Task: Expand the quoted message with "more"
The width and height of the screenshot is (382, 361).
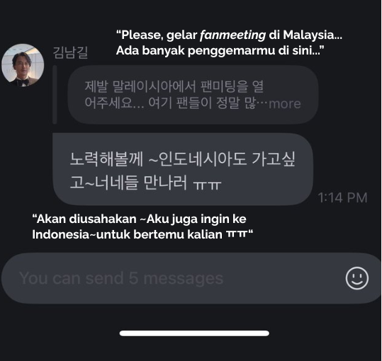Action: pos(285,104)
